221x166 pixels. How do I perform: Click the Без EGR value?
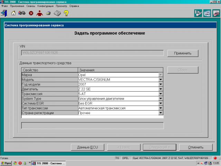point(118,103)
